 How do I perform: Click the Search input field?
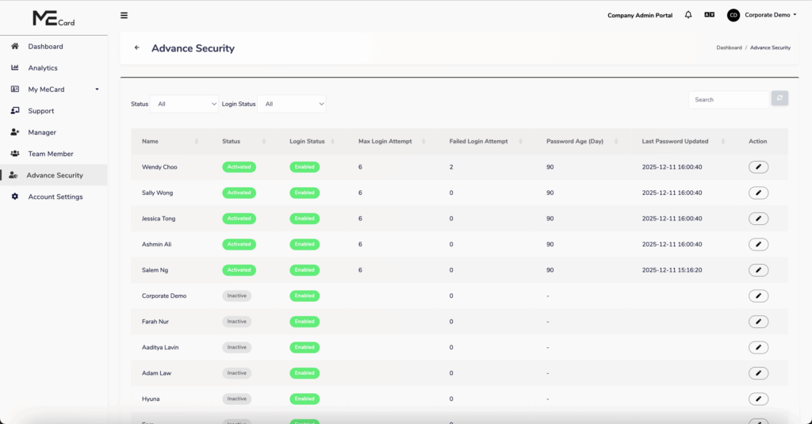tap(729, 100)
